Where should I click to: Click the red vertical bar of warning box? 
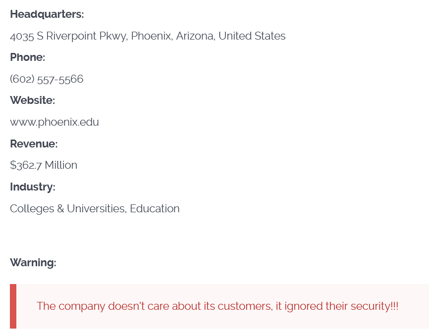(13, 306)
